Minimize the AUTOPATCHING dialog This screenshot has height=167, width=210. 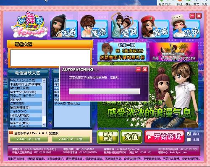pyautogui.click(x=139, y=69)
